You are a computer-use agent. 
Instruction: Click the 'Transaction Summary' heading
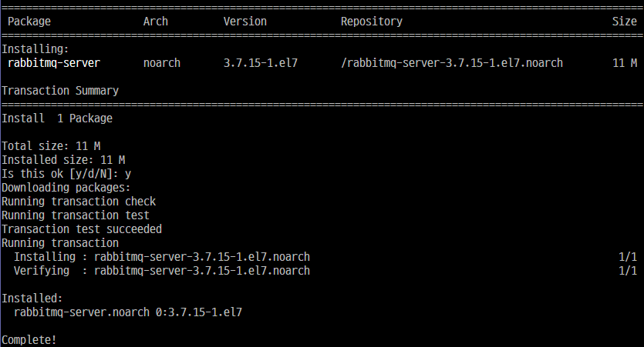click(x=60, y=91)
